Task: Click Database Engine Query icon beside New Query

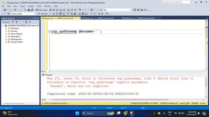Action: 51,10
